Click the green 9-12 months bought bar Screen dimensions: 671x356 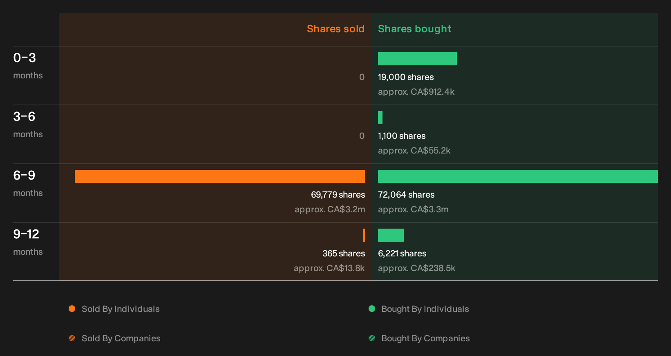tap(391, 235)
